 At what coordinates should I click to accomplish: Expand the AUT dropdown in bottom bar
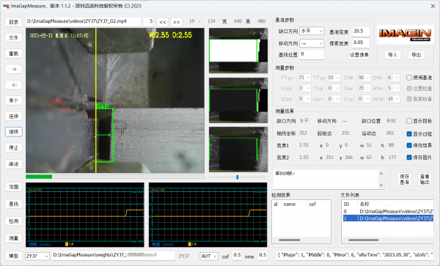click(x=209, y=256)
